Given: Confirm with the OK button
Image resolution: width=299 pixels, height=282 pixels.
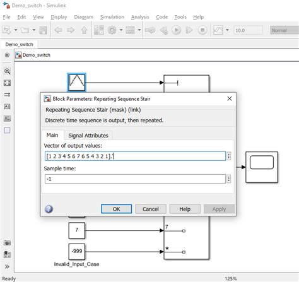Looking at the screenshot, I should click(x=116, y=209).
